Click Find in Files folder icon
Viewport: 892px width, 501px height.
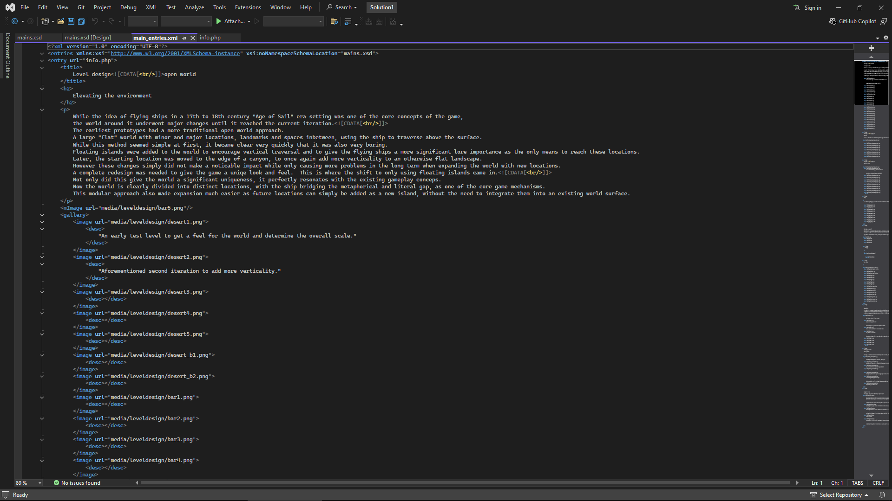(334, 21)
